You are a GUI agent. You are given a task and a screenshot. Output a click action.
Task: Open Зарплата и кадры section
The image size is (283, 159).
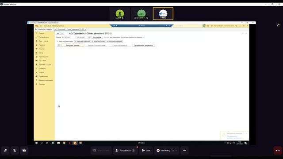pos(45,64)
